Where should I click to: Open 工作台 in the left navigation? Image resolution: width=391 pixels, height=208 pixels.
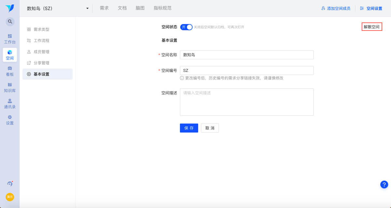tap(10, 39)
